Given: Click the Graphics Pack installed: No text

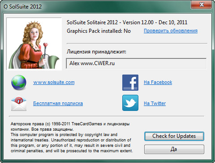Looking at the screenshot, I should pos(99,31).
